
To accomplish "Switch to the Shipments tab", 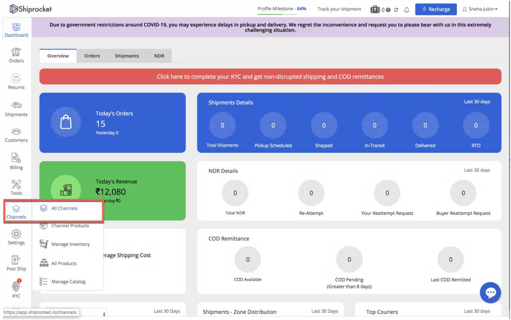I will click(x=127, y=56).
